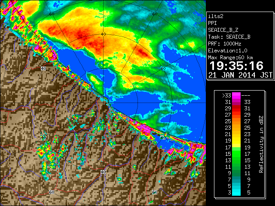The image size is (275, 206).
Task: Click the orange 25–27 dBZ legend swatch
Action: tap(236, 121)
